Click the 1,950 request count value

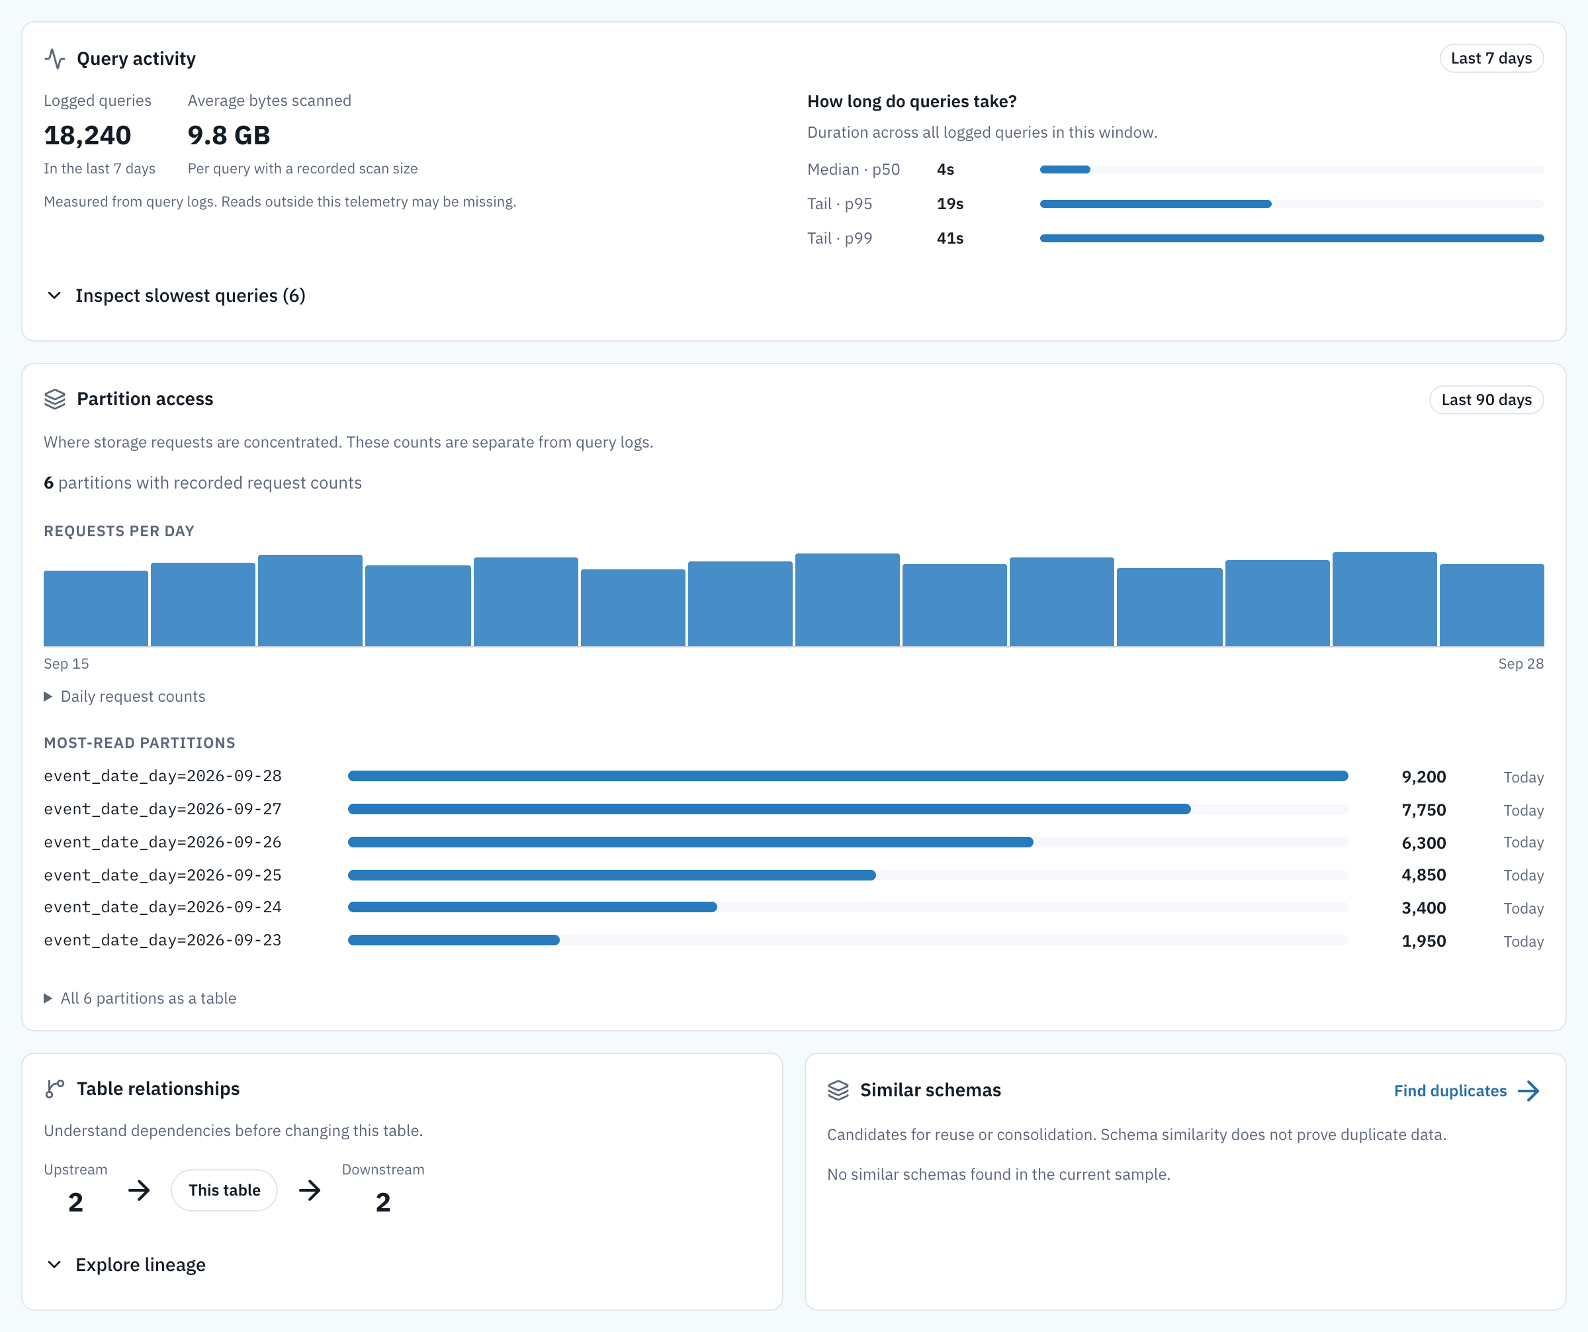coord(1423,941)
